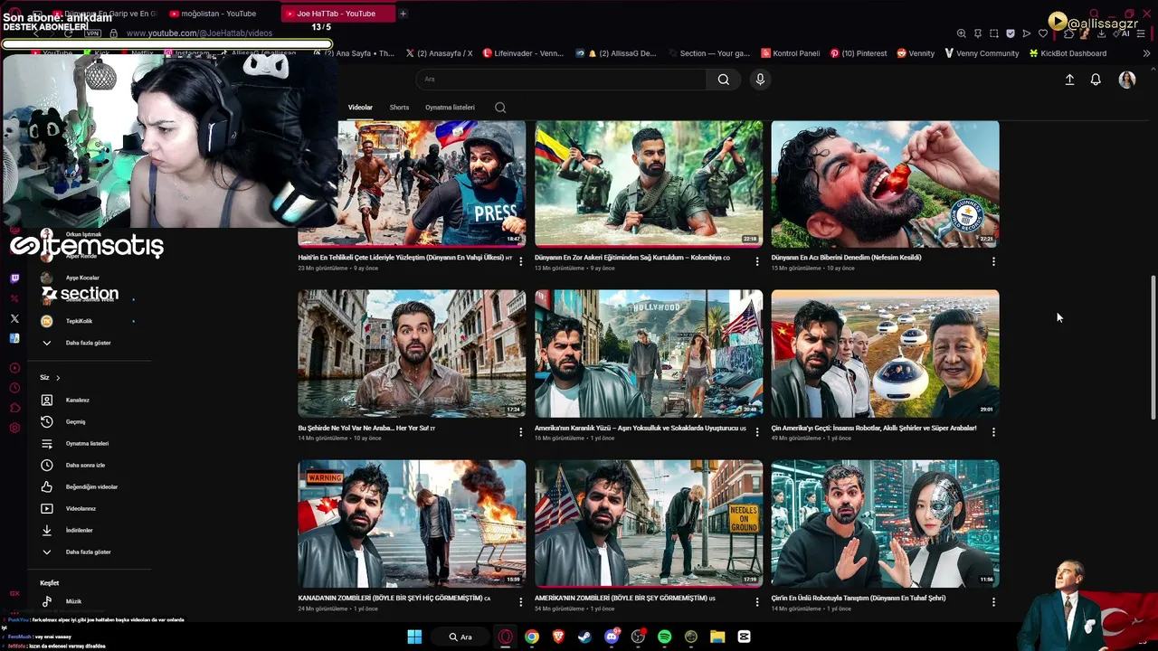Expand the Siz section's Daha fazla göster
1158x651 pixels.
(88, 552)
